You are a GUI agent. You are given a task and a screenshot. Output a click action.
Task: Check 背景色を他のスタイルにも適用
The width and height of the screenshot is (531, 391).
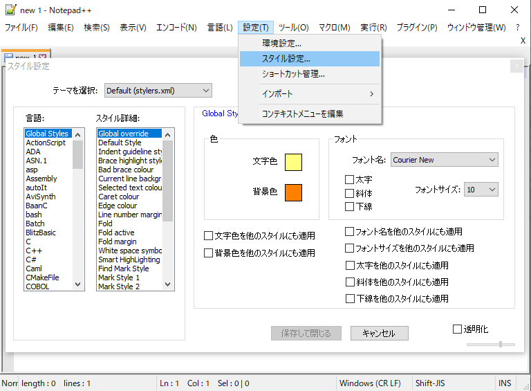(259, 253)
